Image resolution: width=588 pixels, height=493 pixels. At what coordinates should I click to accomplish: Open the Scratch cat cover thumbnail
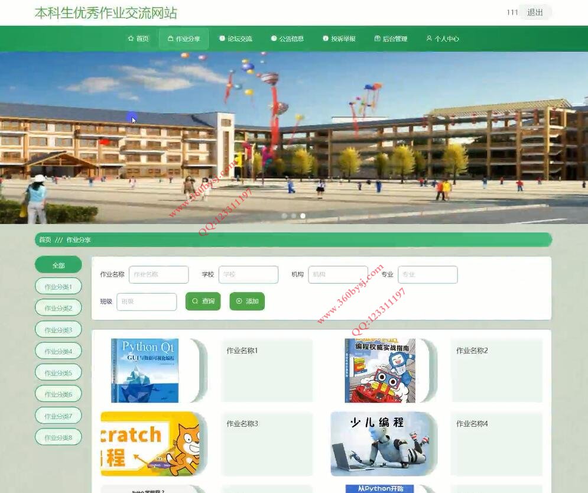150,444
